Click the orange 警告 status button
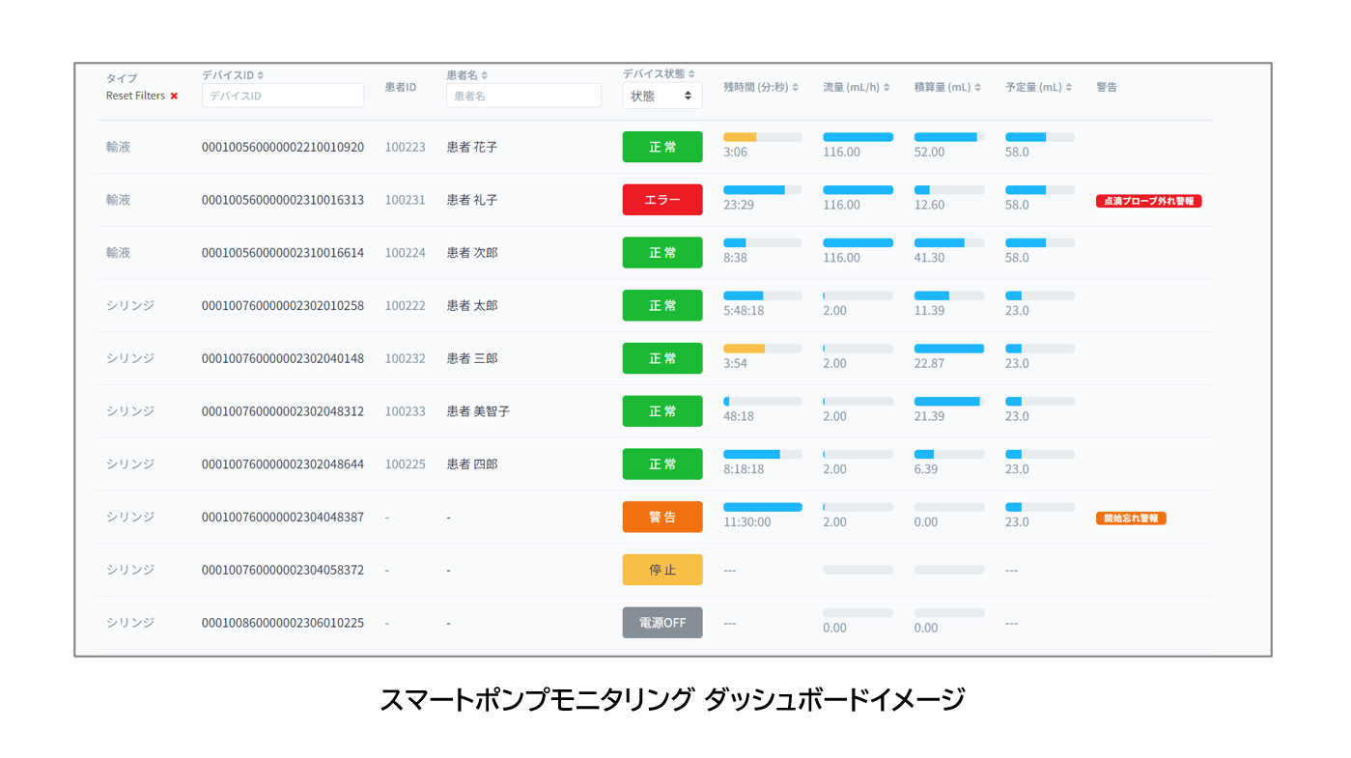Screen dimensions: 1351x758 pos(662,517)
